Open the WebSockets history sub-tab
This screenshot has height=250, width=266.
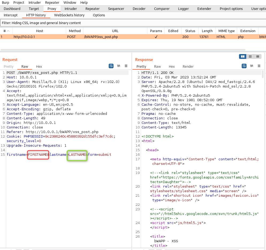[x=69, y=15]
